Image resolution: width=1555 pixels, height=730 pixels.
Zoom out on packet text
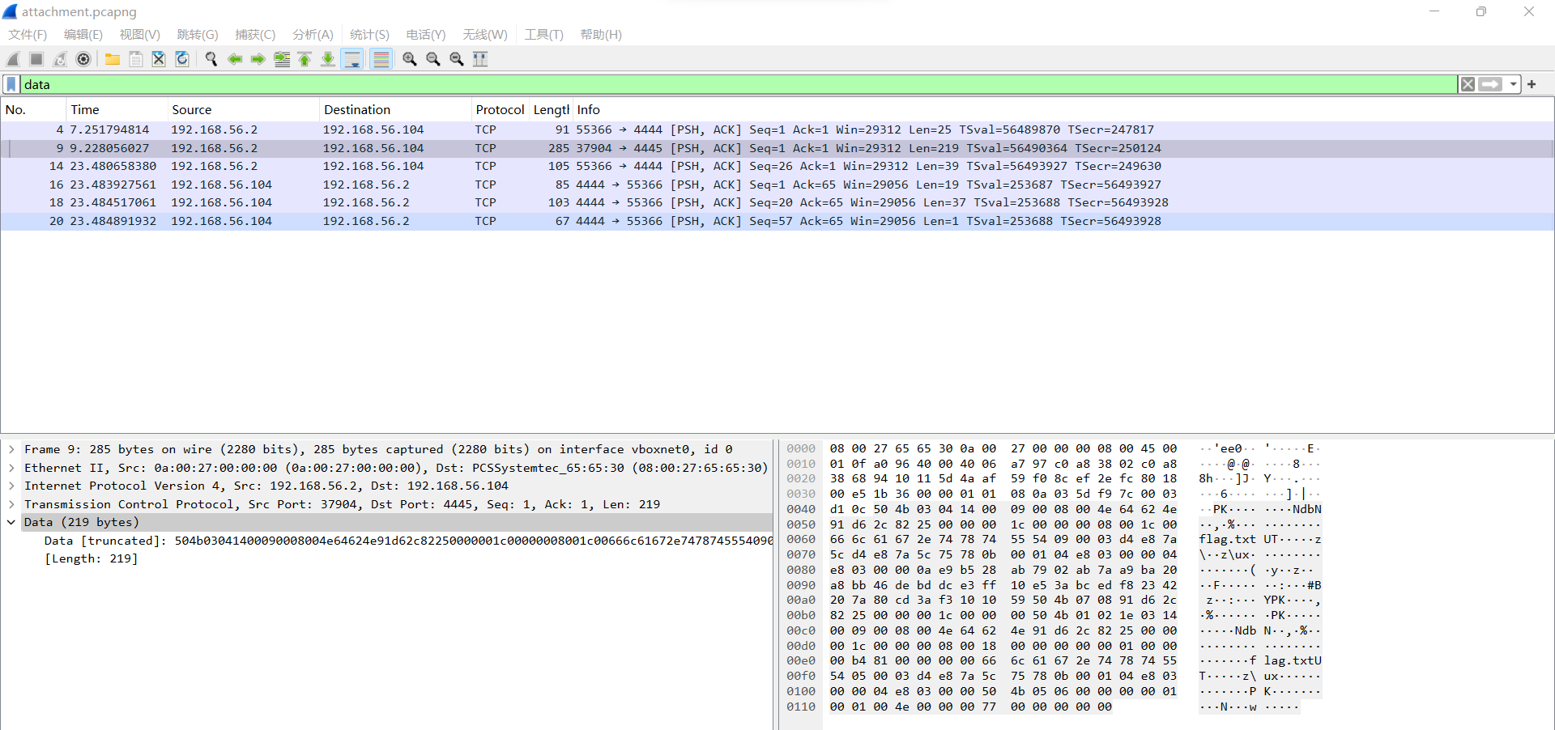pyautogui.click(x=433, y=59)
